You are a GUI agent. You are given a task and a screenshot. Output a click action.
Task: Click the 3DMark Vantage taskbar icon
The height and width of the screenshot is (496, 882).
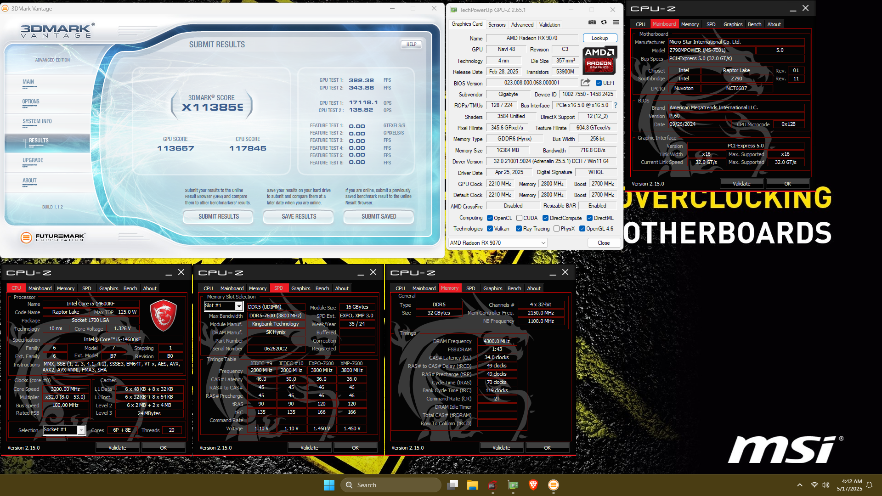coord(554,485)
